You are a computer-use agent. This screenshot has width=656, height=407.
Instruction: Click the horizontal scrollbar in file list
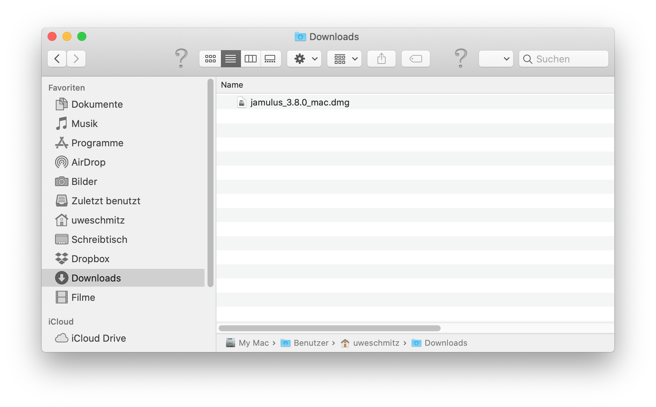(x=329, y=328)
